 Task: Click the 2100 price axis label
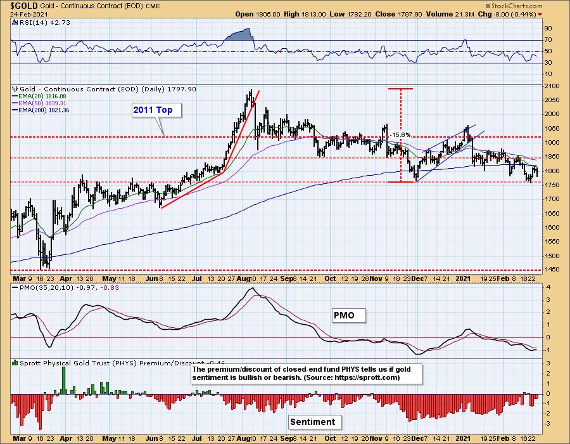point(552,86)
